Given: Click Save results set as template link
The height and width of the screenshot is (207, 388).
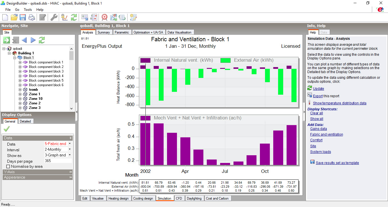Looking at the screenshot, I should point(337,163).
